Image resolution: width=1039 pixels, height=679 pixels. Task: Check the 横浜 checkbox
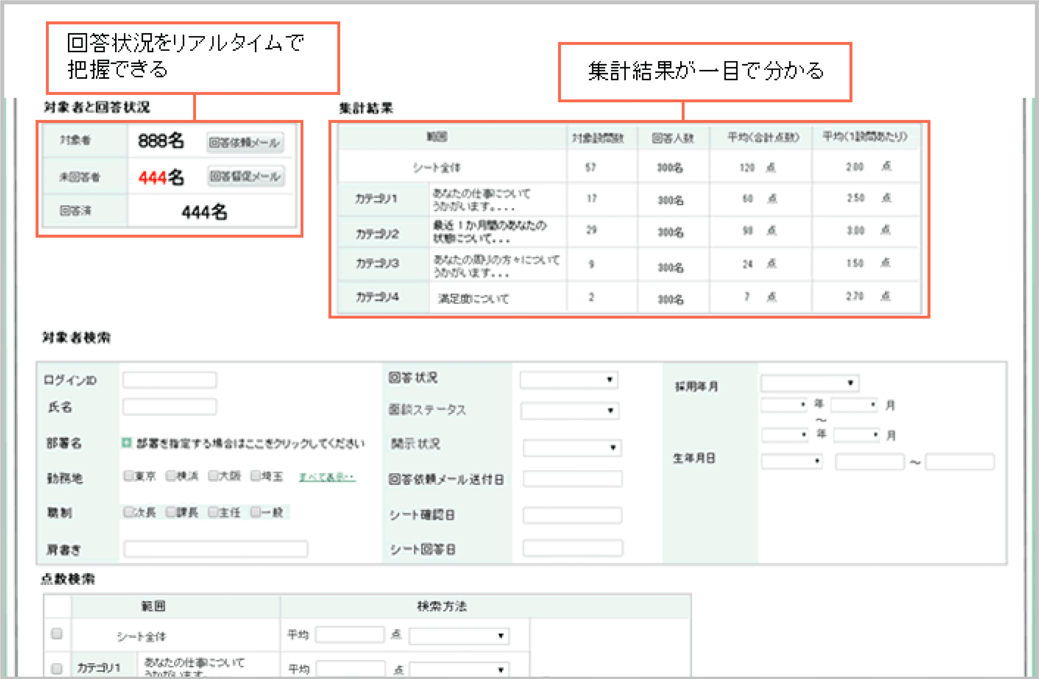pos(171,476)
